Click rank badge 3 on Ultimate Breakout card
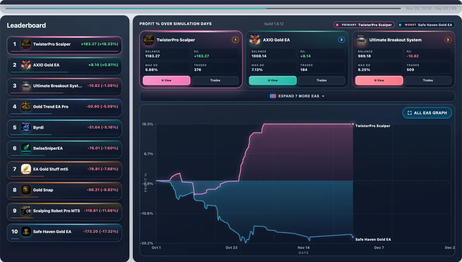This screenshot has width=462, height=262. coord(448,40)
